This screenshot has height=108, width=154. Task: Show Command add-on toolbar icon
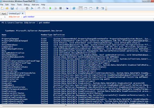[x=102, y=8]
